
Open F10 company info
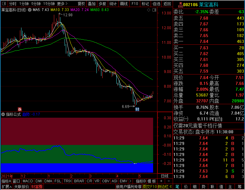135,4
